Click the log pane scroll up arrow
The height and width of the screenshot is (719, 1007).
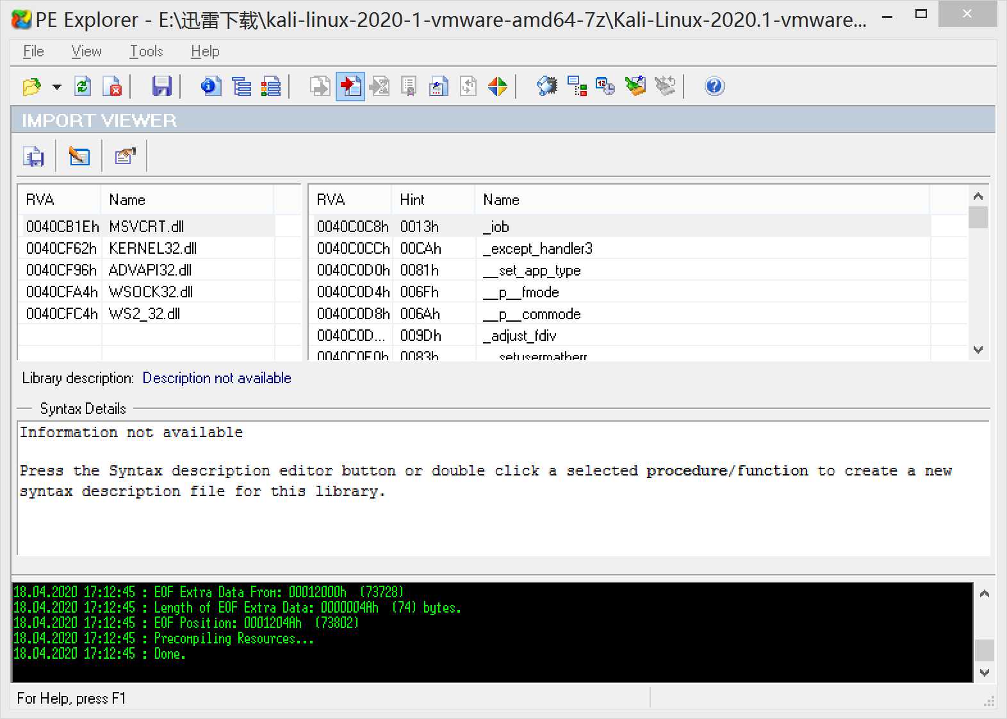click(985, 593)
